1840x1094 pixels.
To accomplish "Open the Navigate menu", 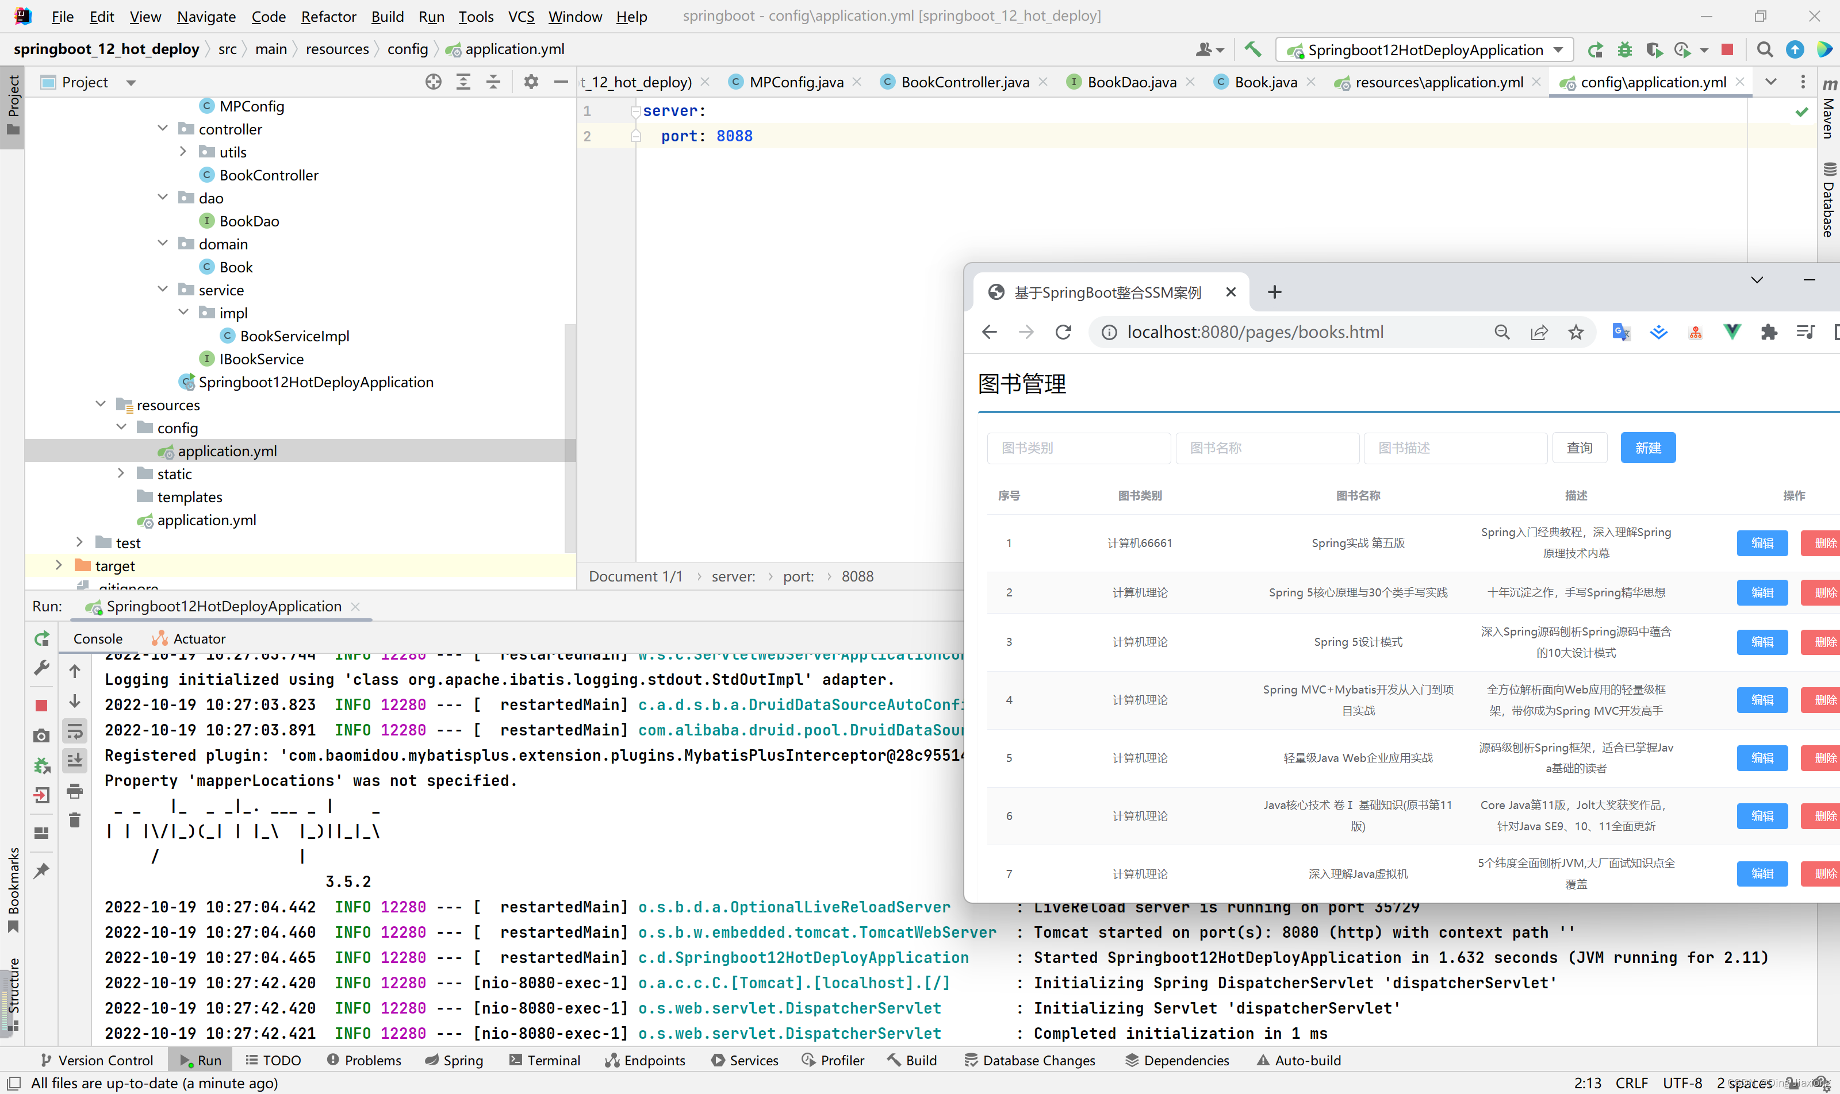I will [206, 16].
